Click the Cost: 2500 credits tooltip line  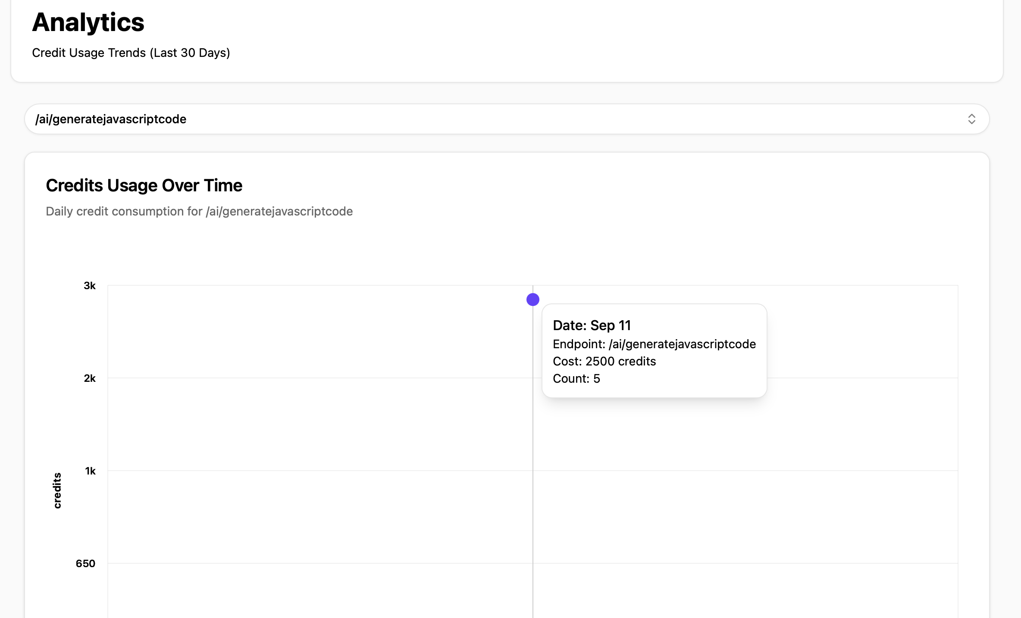click(x=604, y=361)
